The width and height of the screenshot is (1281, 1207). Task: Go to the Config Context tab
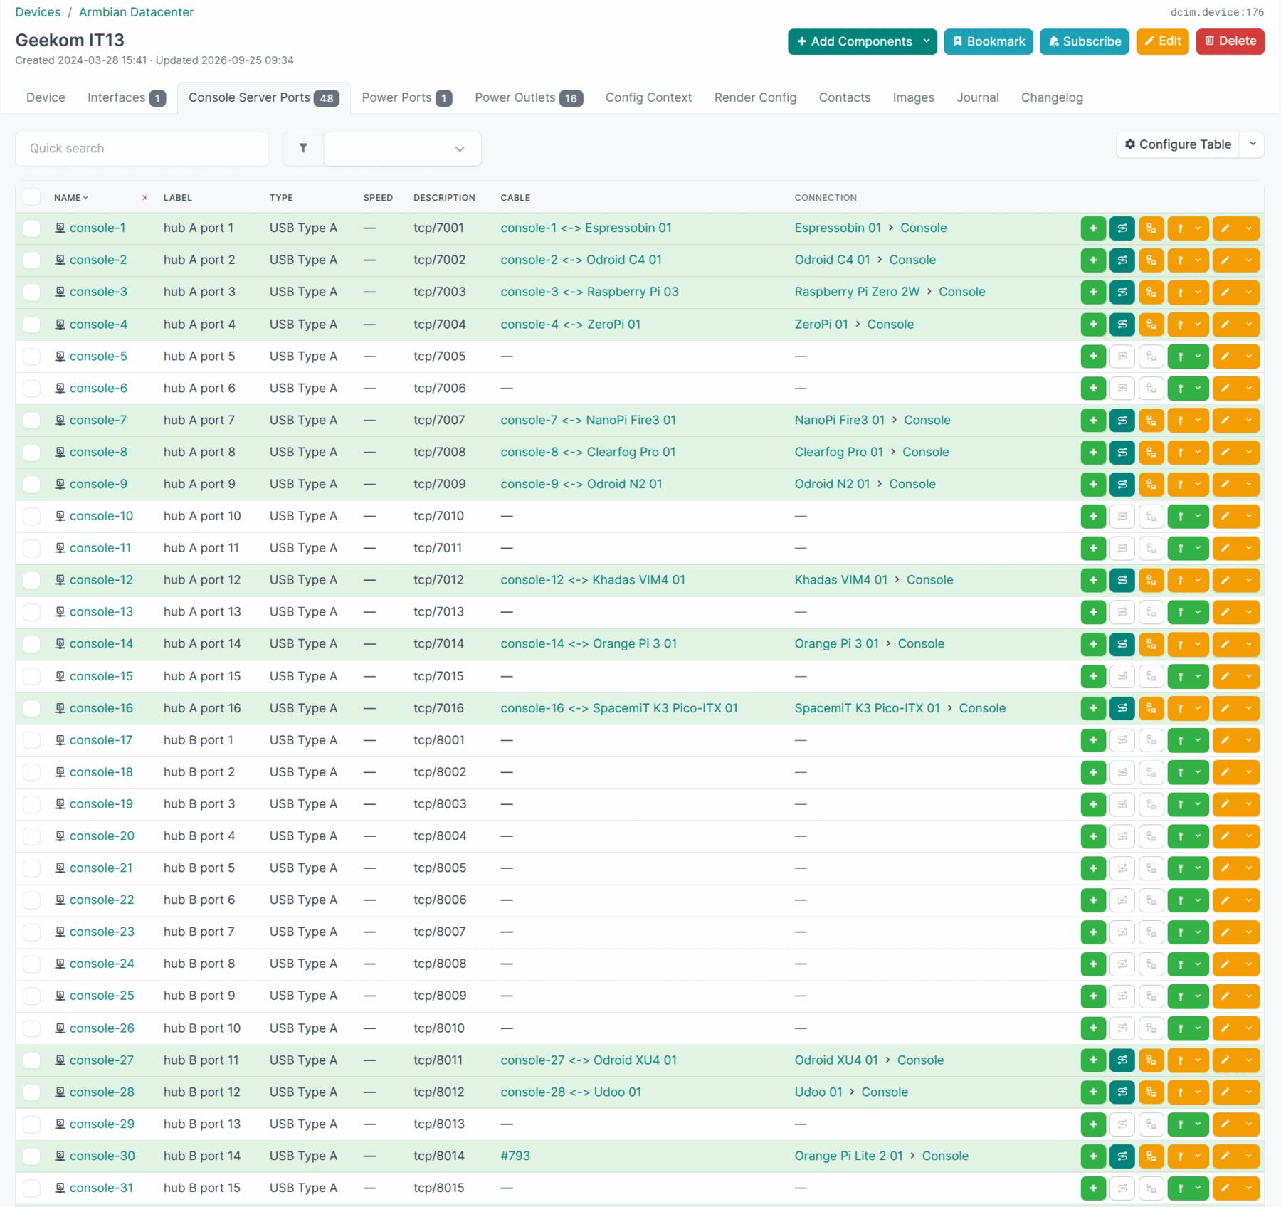tap(648, 97)
